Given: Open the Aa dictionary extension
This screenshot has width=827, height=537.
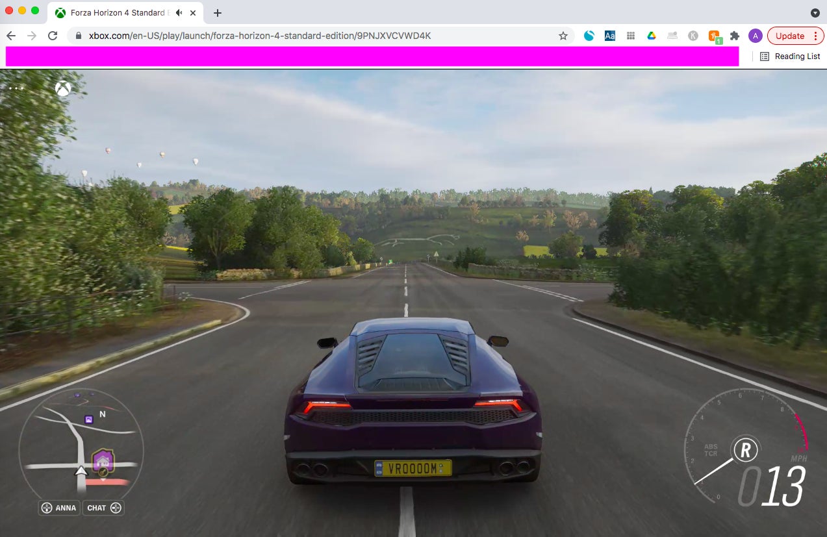Looking at the screenshot, I should tap(610, 36).
